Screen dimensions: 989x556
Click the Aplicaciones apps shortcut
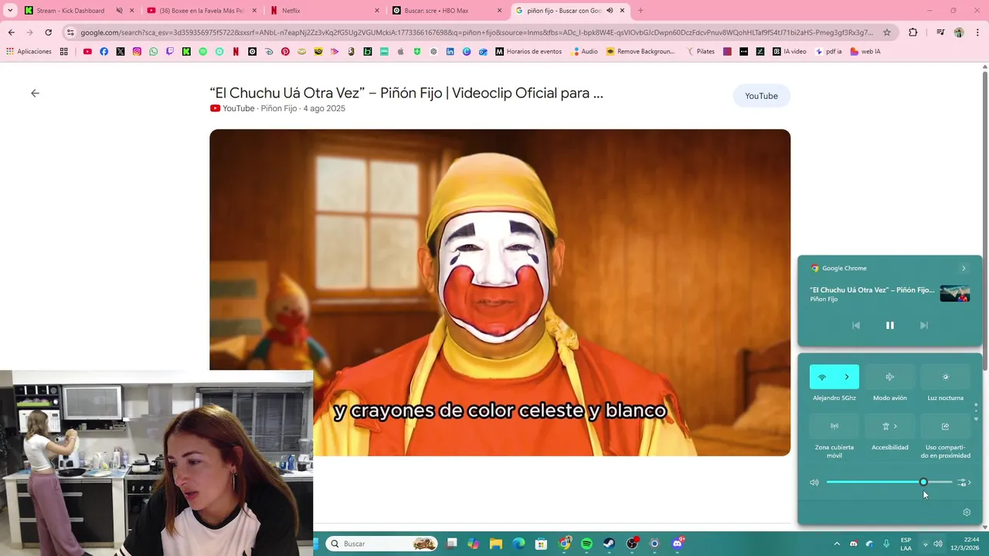29,52
